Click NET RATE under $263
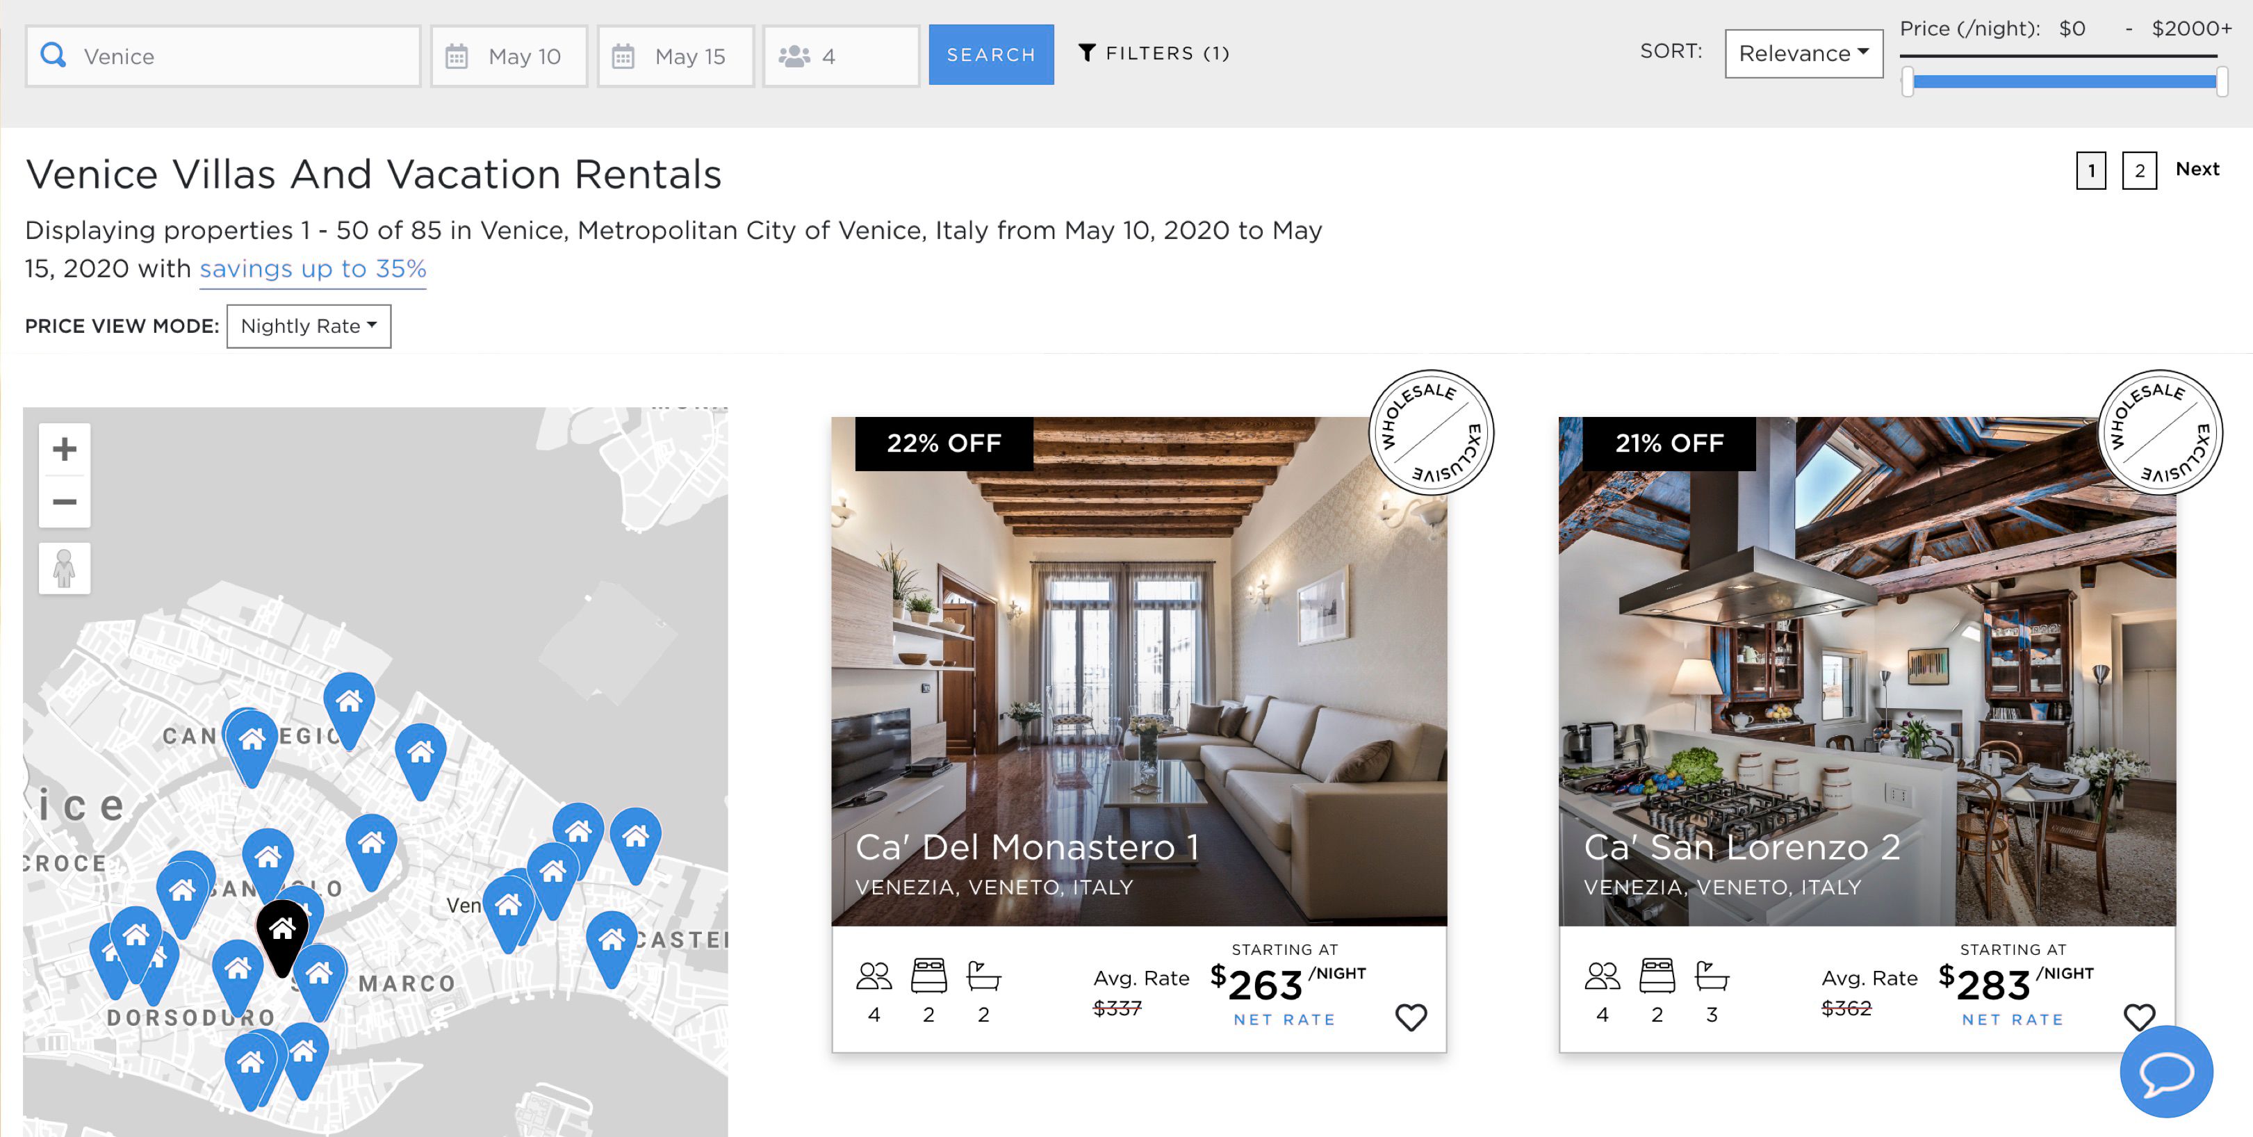The width and height of the screenshot is (2253, 1137). point(1285,1020)
